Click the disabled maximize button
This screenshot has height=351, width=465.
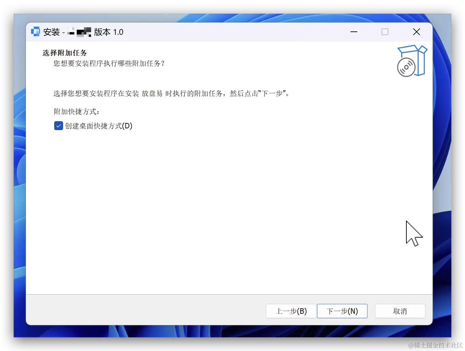pyautogui.click(x=385, y=32)
